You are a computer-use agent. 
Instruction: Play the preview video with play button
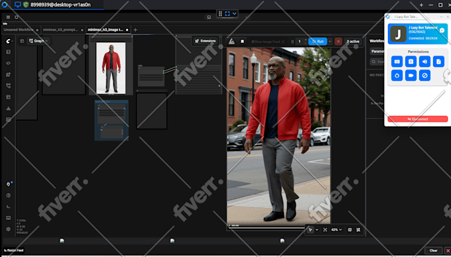click(x=229, y=226)
